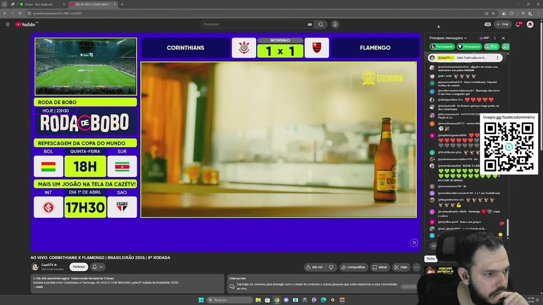Click the chat message from @LarissaBeatriz
Image resolution: width=543 pixels, height=305 pixels.
tap(465, 213)
